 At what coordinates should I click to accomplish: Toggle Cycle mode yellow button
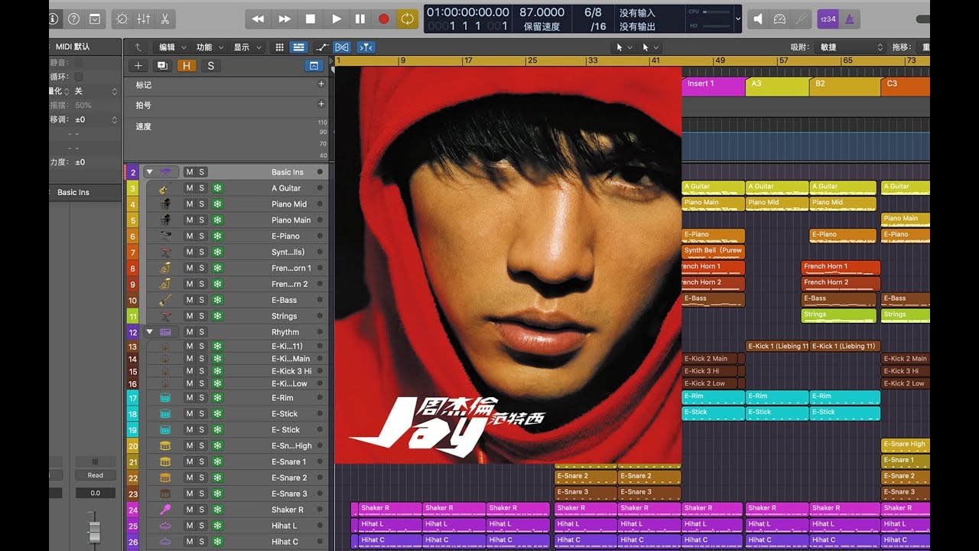[407, 18]
